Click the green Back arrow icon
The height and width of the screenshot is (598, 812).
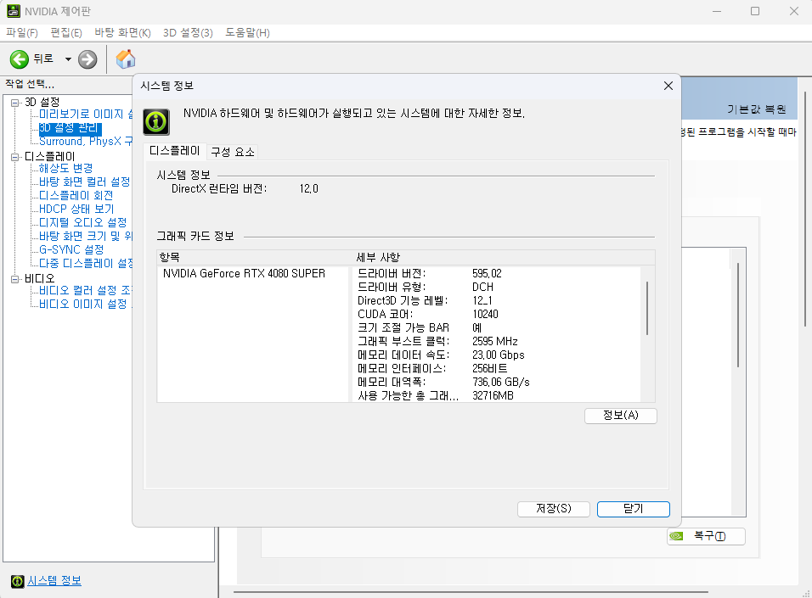[20, 59]
